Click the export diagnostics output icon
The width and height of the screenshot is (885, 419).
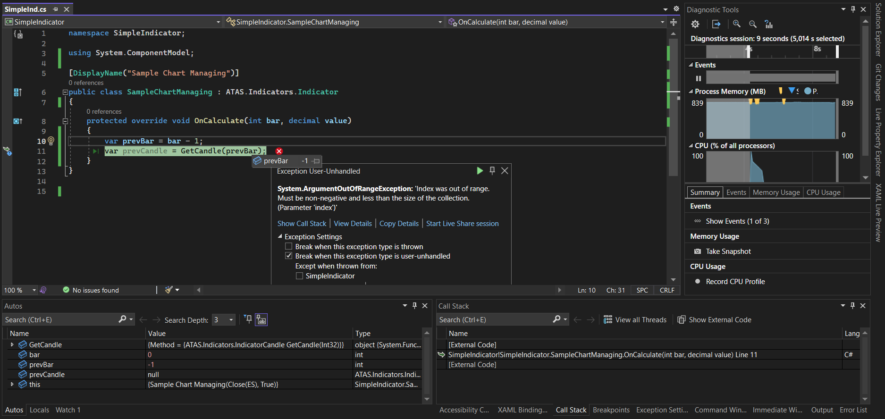point(716,24)
